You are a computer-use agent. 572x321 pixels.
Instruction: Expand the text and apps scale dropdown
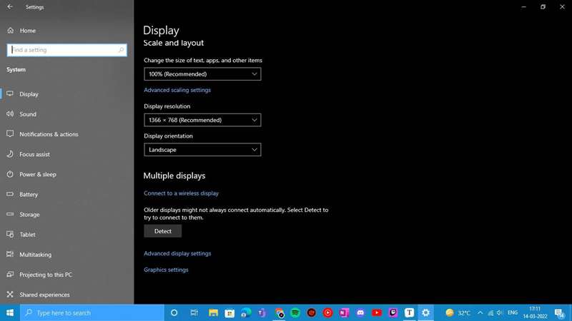(202, 74)
